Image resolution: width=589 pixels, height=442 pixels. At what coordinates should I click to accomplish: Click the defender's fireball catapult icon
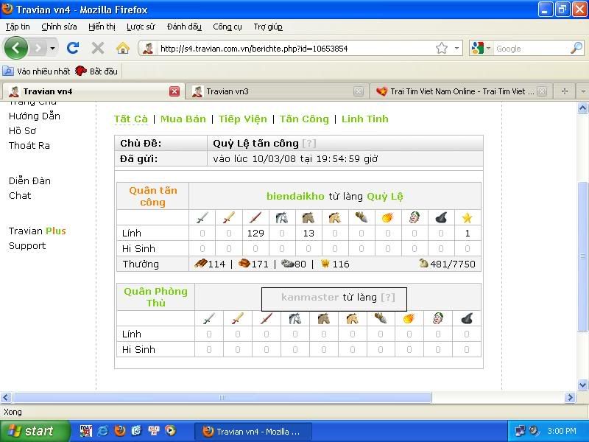coord(409,319)
